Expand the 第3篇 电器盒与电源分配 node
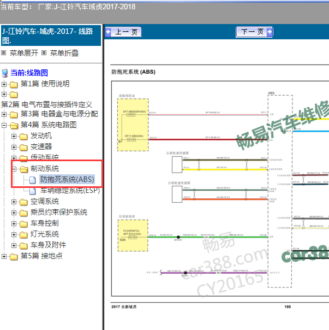The image size is (329, 330). point(4,114)
